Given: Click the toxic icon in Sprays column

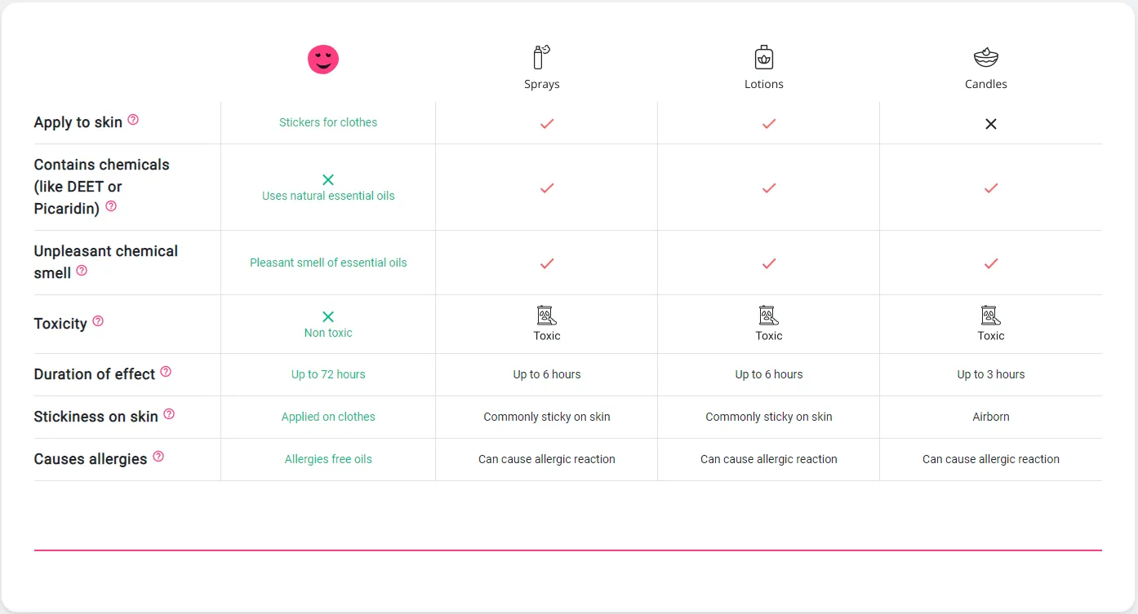Looking at the screenshot, I should 546,316.
